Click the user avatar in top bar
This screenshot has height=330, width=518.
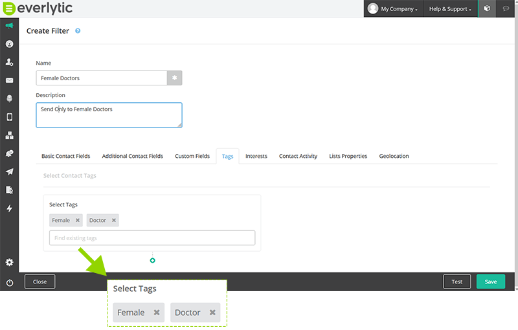pyautogui.click(x=373, y=8)
